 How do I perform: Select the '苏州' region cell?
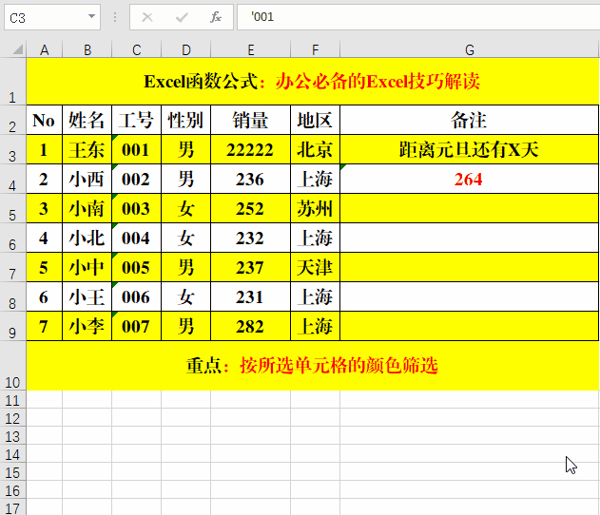(315, 208)
